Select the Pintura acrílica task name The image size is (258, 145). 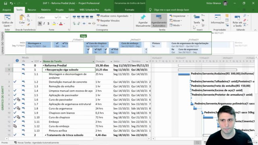point(58,130)
